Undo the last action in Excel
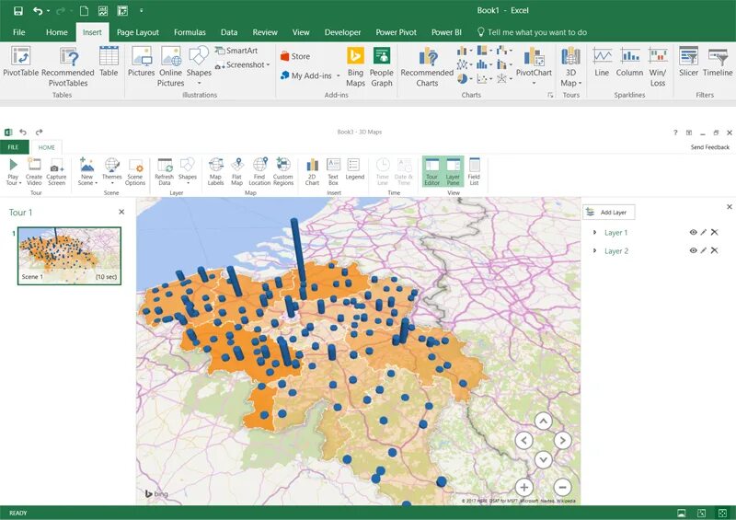The width and height of the screenshot is (736, 520). pos(38,10)
